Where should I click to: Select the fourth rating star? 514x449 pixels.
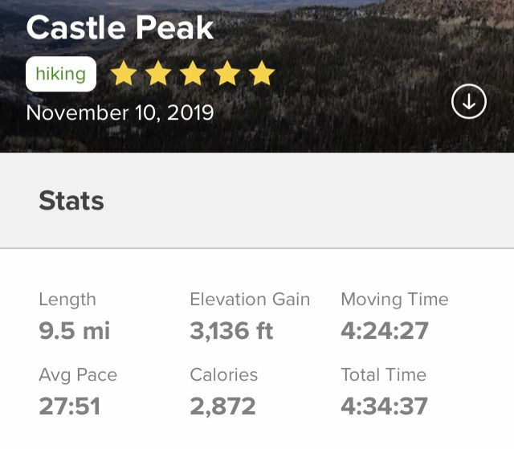[x=226, y=73]
